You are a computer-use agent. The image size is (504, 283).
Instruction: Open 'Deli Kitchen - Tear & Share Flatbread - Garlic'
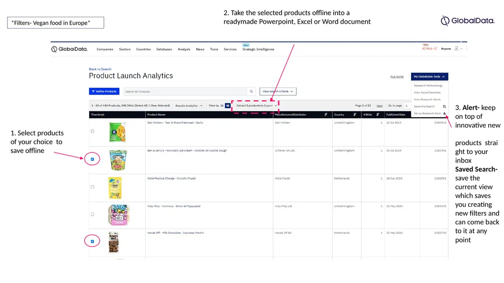click(175, 123)
